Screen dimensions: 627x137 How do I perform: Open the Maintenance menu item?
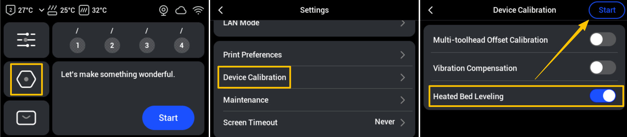coord(246,100)
